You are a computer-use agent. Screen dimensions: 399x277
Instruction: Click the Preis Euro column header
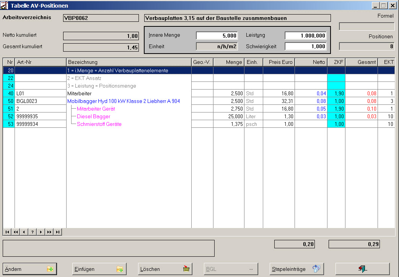click(278, 62)
